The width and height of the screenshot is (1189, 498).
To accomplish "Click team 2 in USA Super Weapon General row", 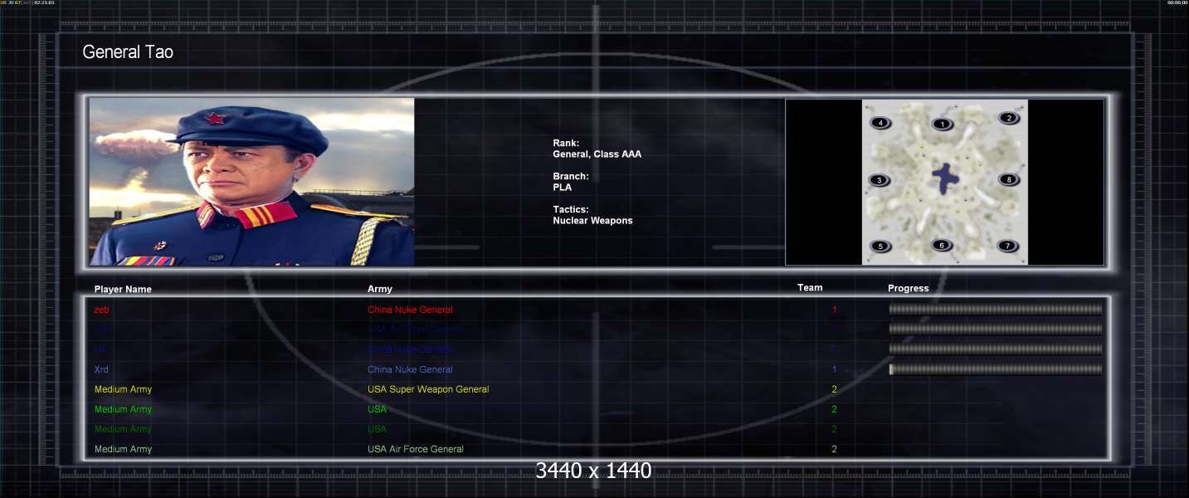I will pos(835,389).
